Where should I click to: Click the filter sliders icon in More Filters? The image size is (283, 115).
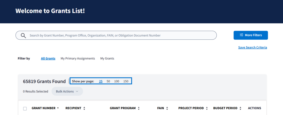(241, 35)
